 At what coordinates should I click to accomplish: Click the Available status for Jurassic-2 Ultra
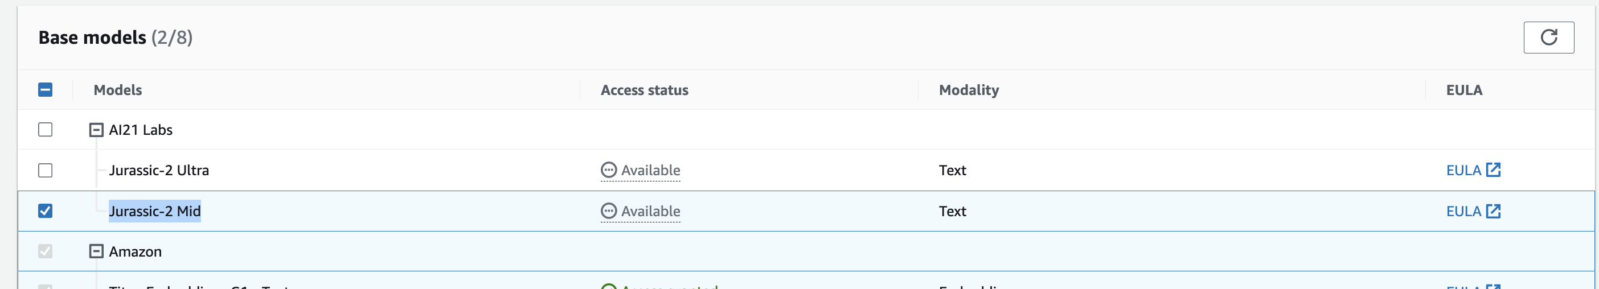[x=650, y=170]
